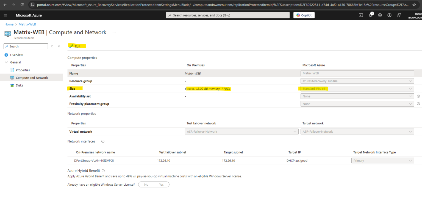Choose Yes for eligible Windows Server License
This screenshot has height=212, width=422.
162,184
